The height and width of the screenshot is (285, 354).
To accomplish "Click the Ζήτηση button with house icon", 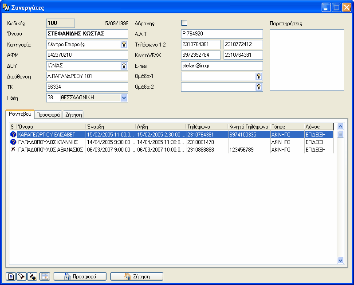I will coord(137,276).
